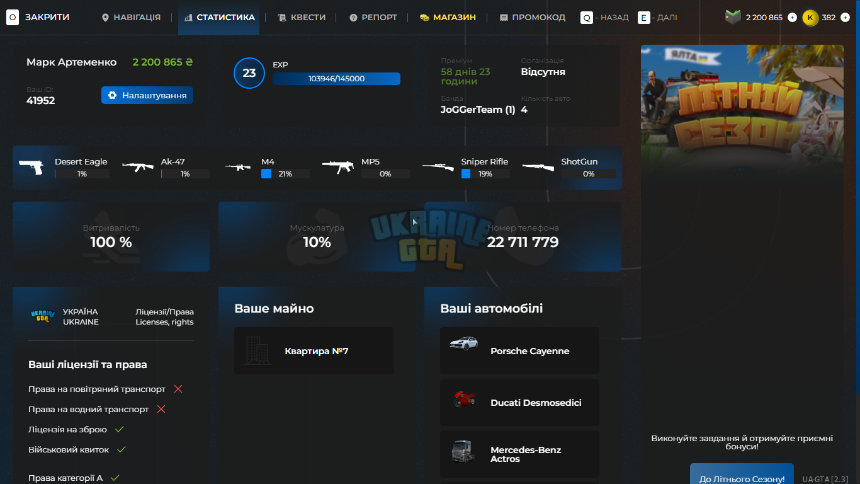Click the red cross for air transport license
Screen dimensions: 860x484
(178, 389)
